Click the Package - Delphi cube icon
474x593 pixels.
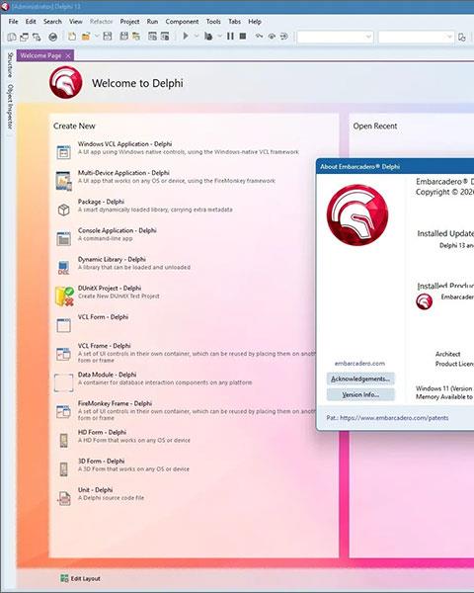[x=63, y=210]
